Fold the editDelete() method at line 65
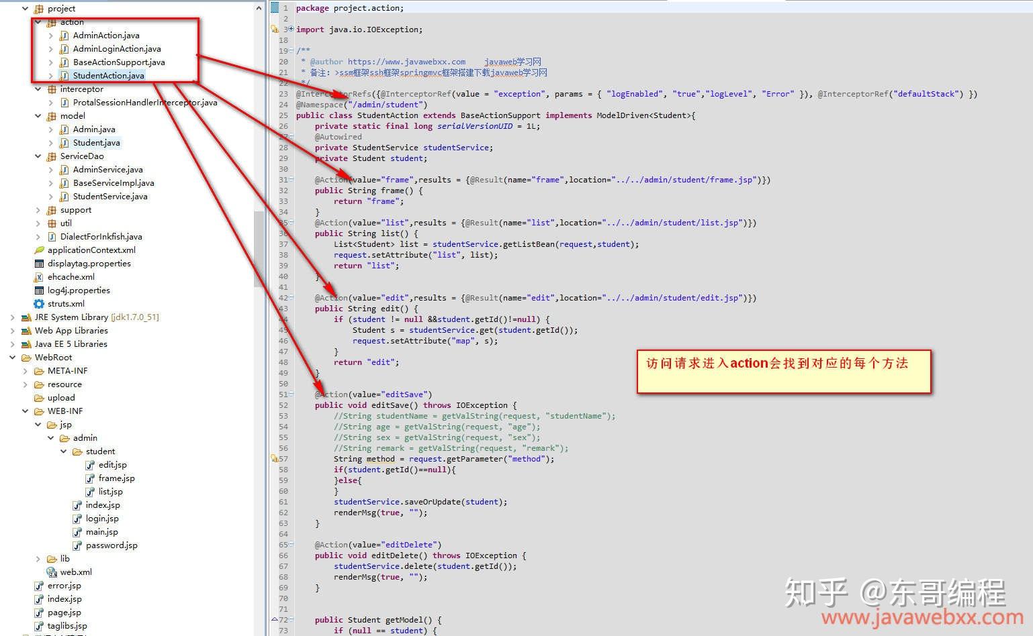Screen dimensions: 1033x636 click(291, 545)
